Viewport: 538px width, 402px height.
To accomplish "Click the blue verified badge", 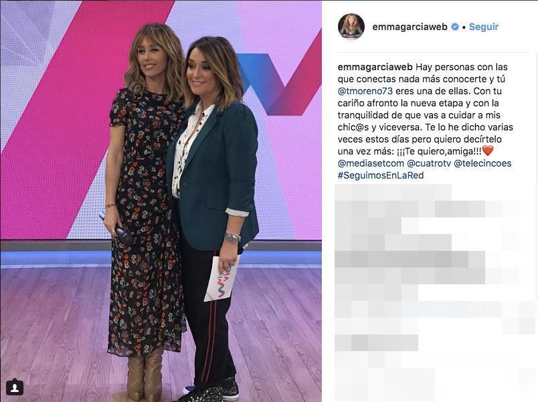I will pos(454,27).
